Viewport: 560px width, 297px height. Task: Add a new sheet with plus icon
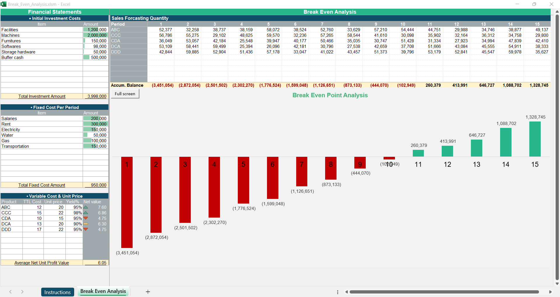148,292
